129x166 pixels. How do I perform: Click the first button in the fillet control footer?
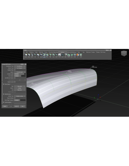point(5,106)
